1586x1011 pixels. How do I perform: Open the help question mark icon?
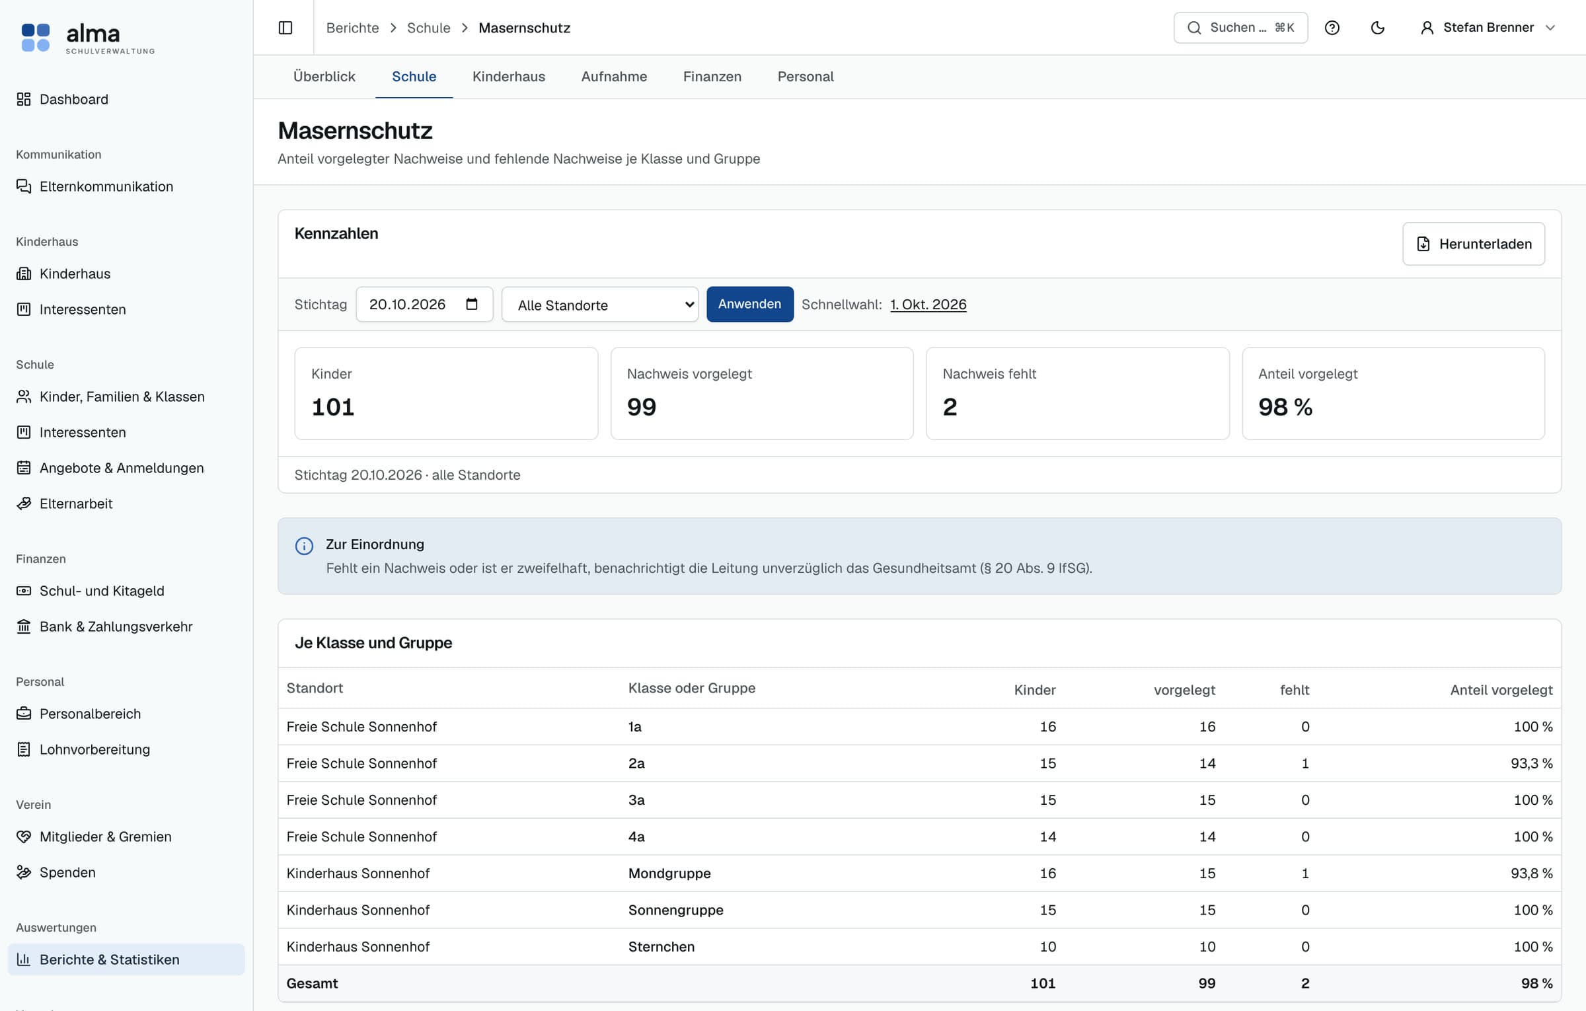1332,28
